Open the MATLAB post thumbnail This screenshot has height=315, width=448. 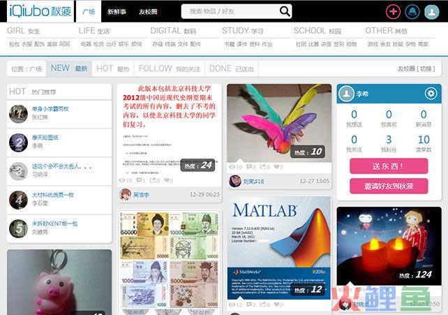click(279, 248)
